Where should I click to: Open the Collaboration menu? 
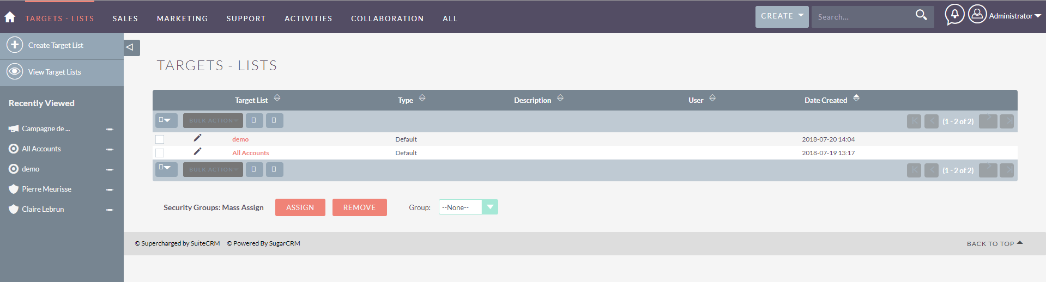click(x=387, y=19)
